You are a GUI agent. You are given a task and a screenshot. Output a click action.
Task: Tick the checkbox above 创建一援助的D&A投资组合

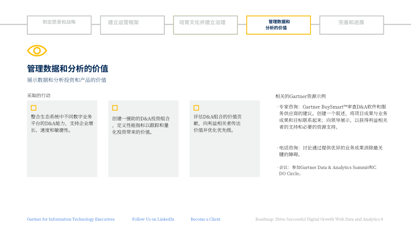pos(115,108)
